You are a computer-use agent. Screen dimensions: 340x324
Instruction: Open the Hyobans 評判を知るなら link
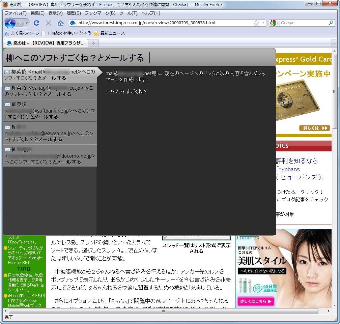300,169
